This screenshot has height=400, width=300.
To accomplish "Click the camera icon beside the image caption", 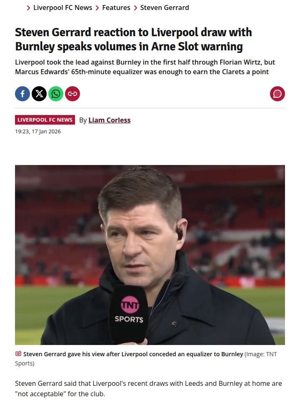I will click(18, 354).
